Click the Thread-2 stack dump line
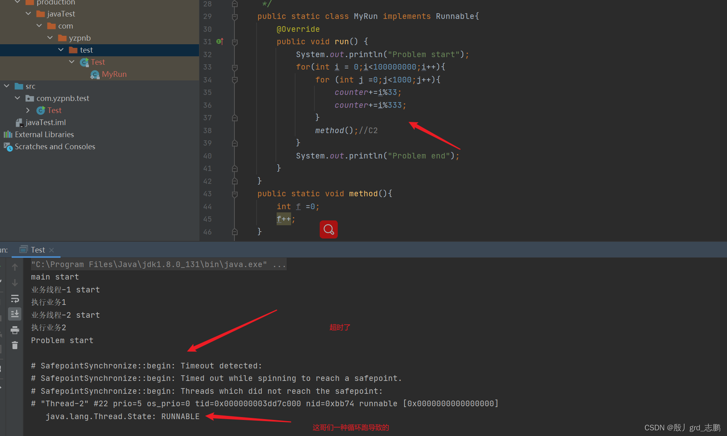The width and height of the screenshot is (727, 436). tap(265, 403)
